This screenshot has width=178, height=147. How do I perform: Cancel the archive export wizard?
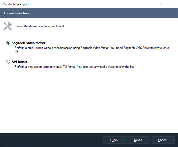tap(163, 140)
